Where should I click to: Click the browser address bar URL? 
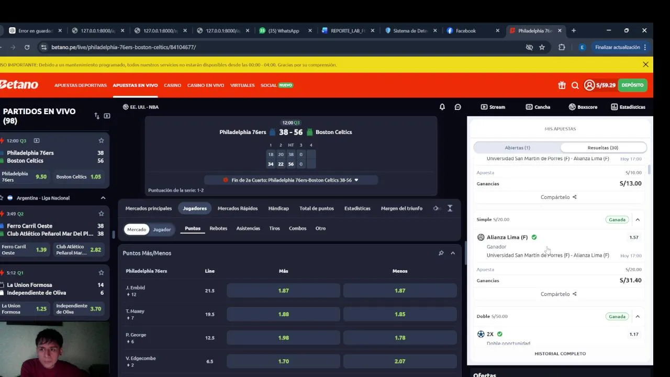click(x=124, y=47)
